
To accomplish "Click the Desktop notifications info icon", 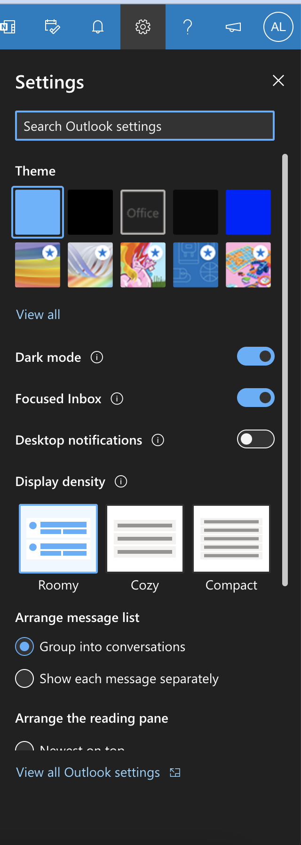I will point(158,440).
